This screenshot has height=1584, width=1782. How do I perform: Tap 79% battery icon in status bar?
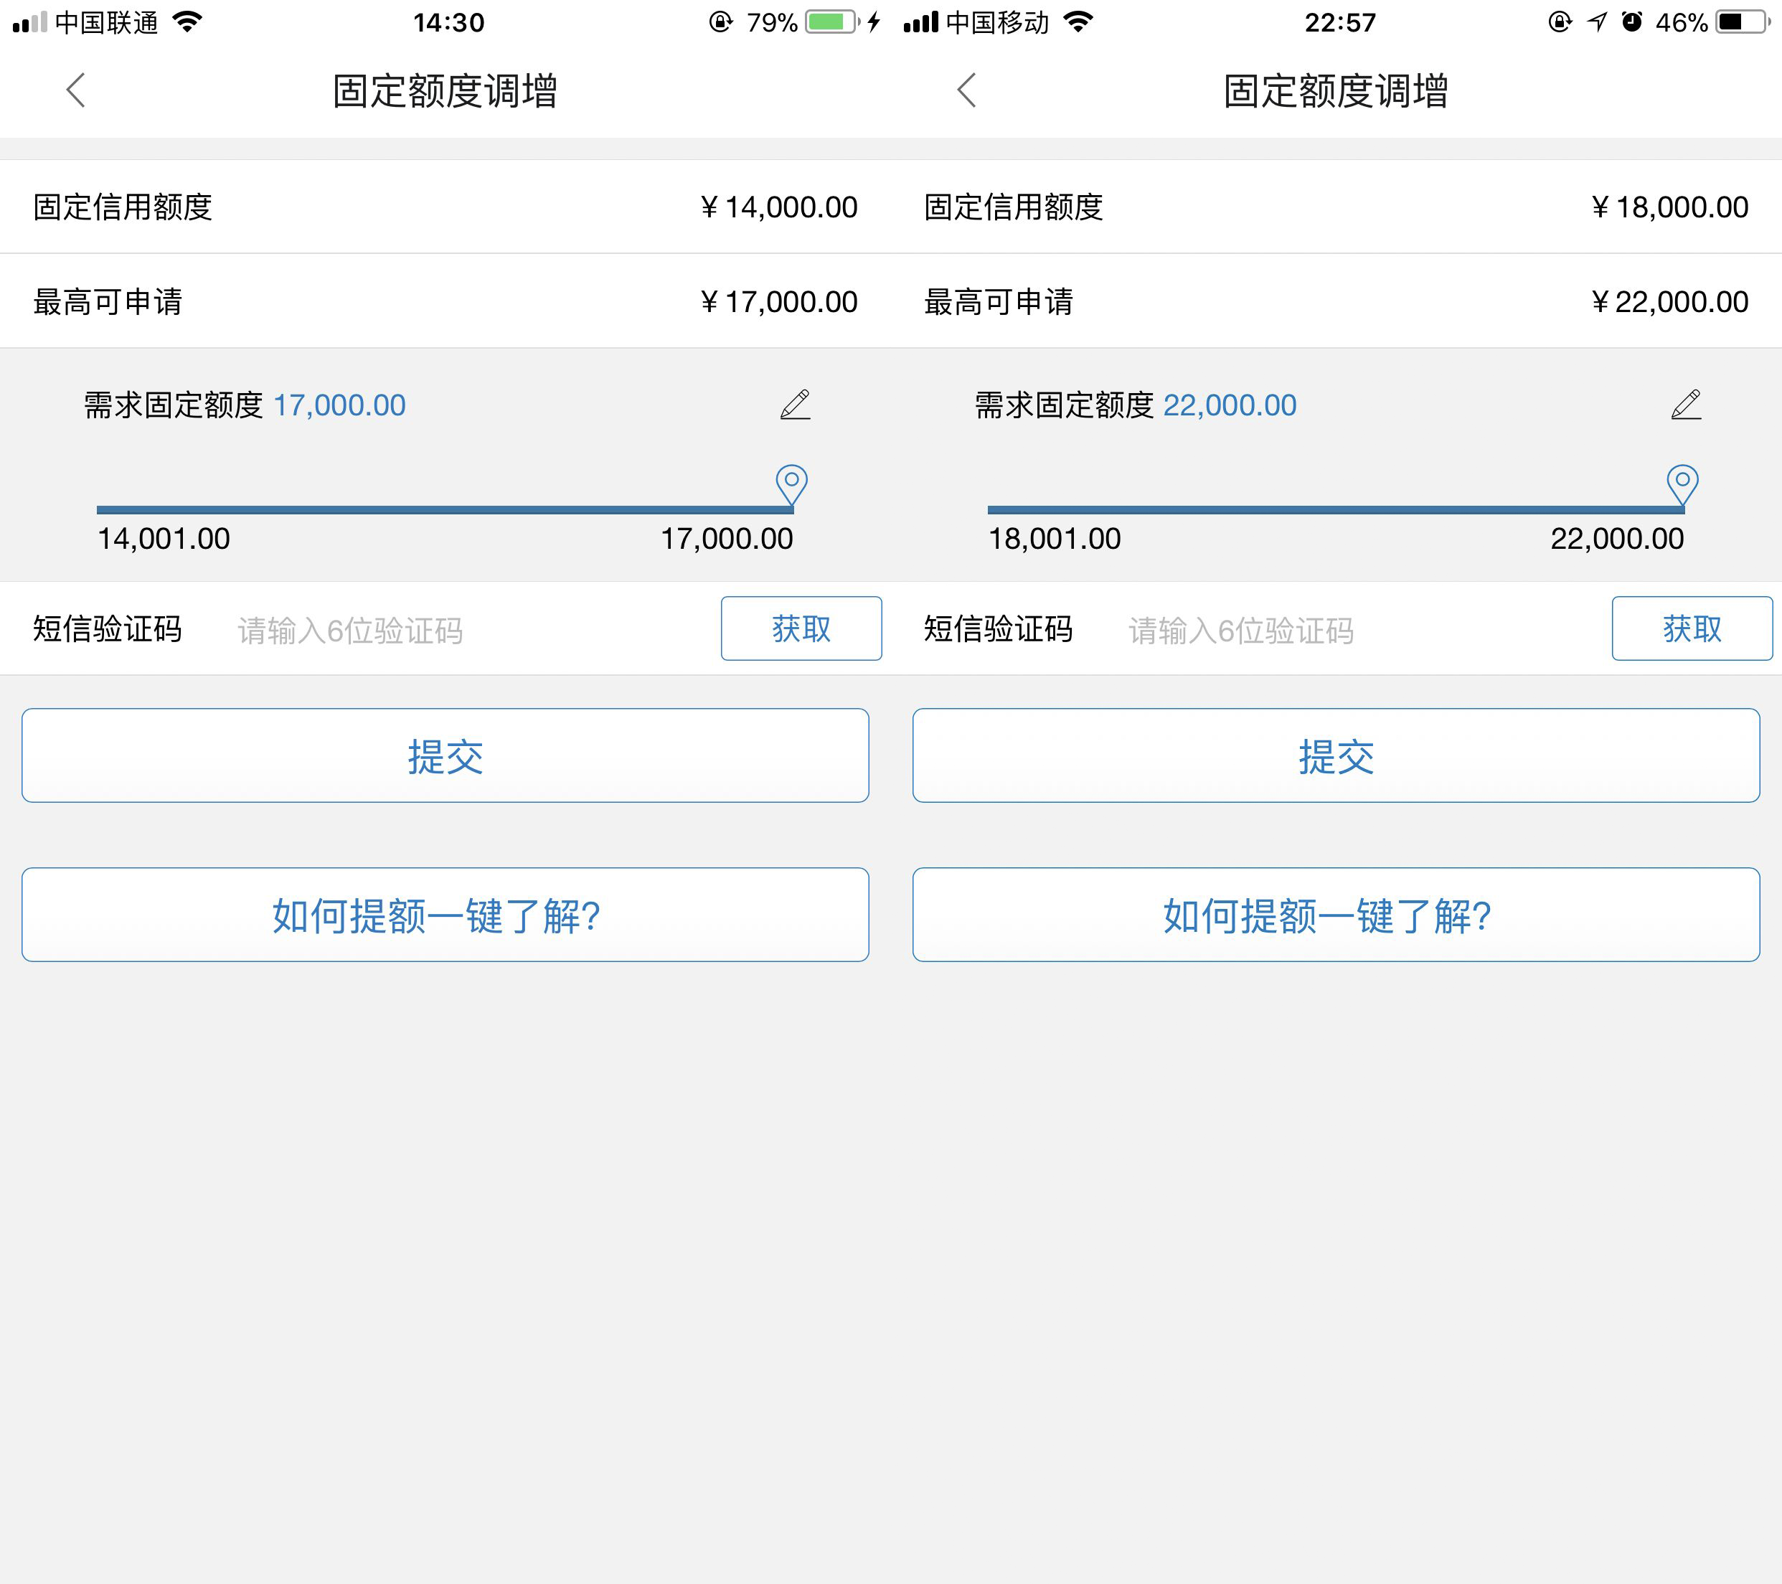[x=833, y=22]
